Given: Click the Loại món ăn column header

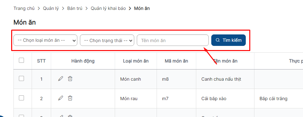Looking at the screenshot, I should coord(136,61).
